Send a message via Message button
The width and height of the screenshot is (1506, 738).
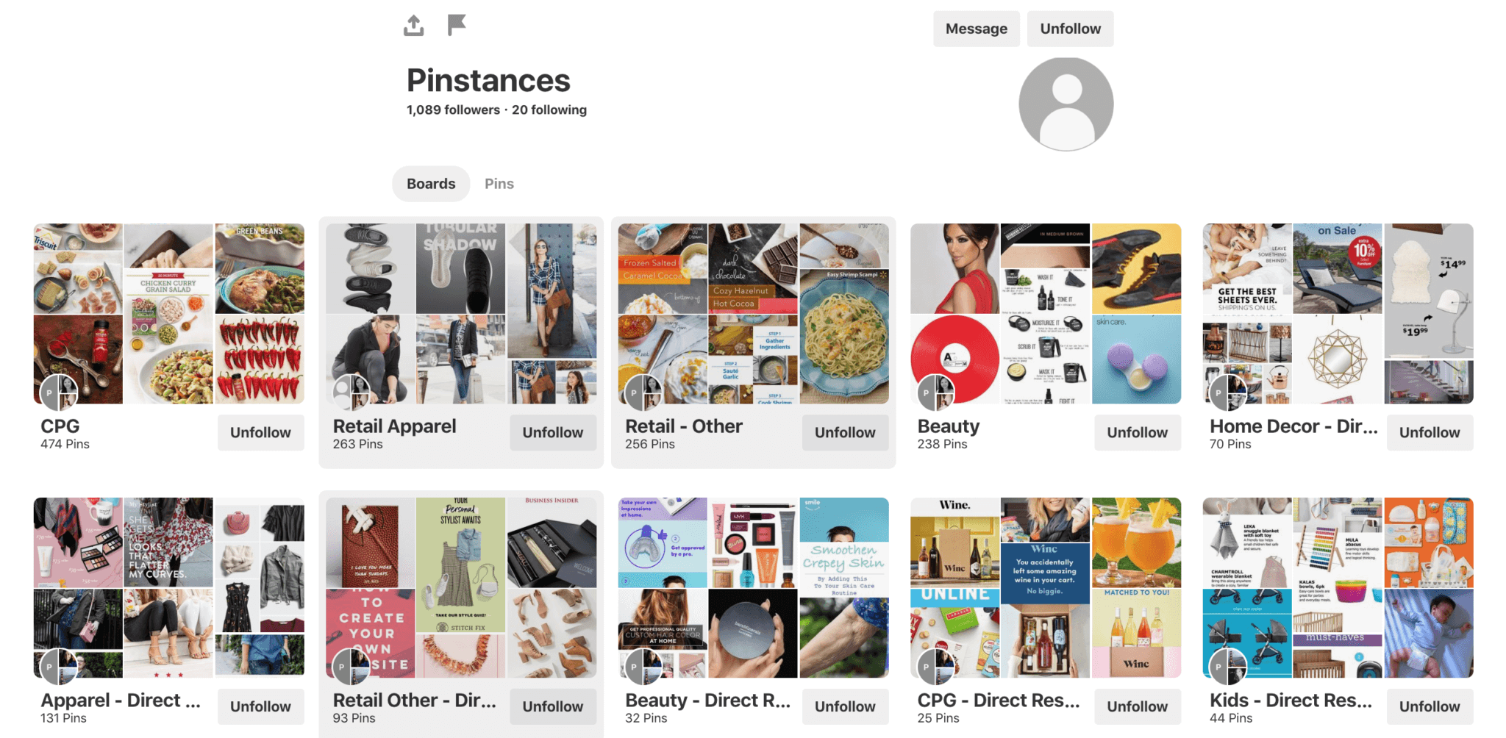[976, 29]
